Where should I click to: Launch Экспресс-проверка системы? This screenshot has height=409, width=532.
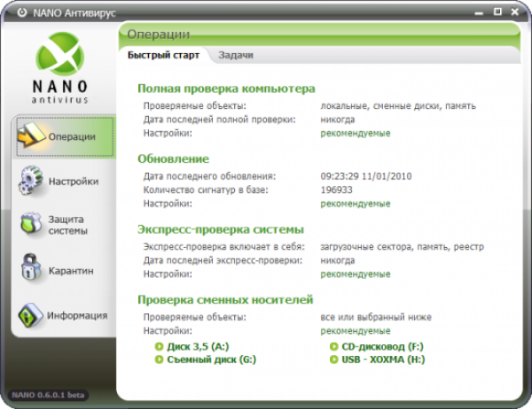tap(221, 229)
